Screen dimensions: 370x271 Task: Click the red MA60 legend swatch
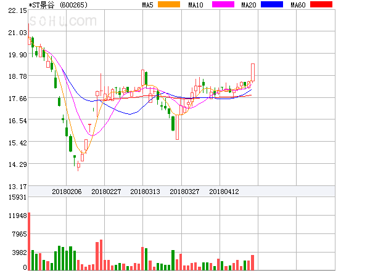coord(321,4)
